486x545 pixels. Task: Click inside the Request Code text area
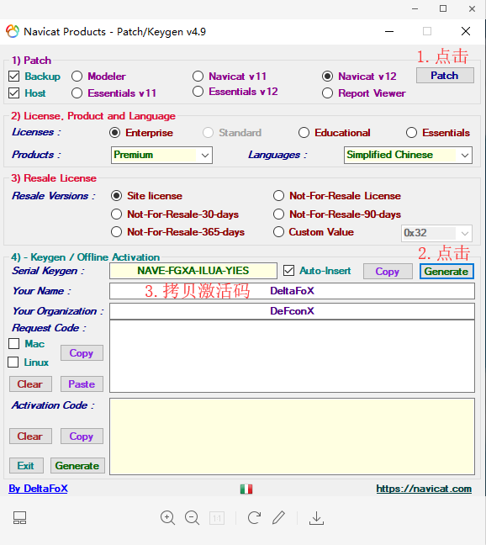(x=292, y=357)
